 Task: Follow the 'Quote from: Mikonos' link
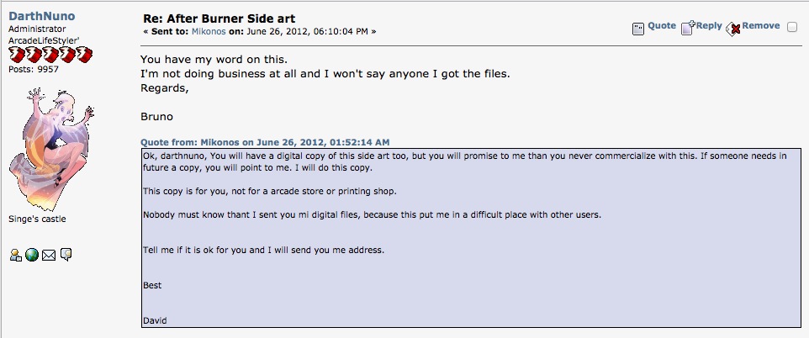tap(265, 142)
